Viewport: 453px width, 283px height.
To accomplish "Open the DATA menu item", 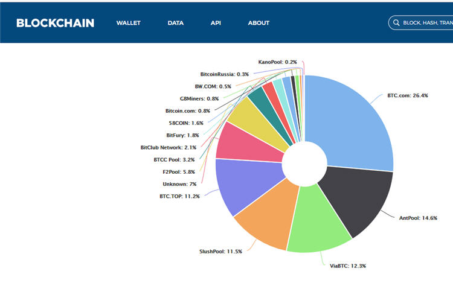I will 175,23.
